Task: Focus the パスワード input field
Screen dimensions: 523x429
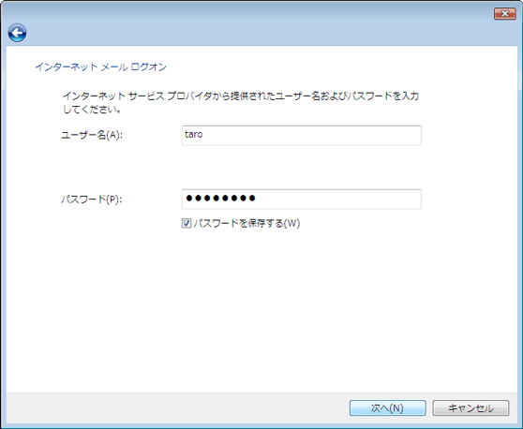Action: [x=301, y=199]
